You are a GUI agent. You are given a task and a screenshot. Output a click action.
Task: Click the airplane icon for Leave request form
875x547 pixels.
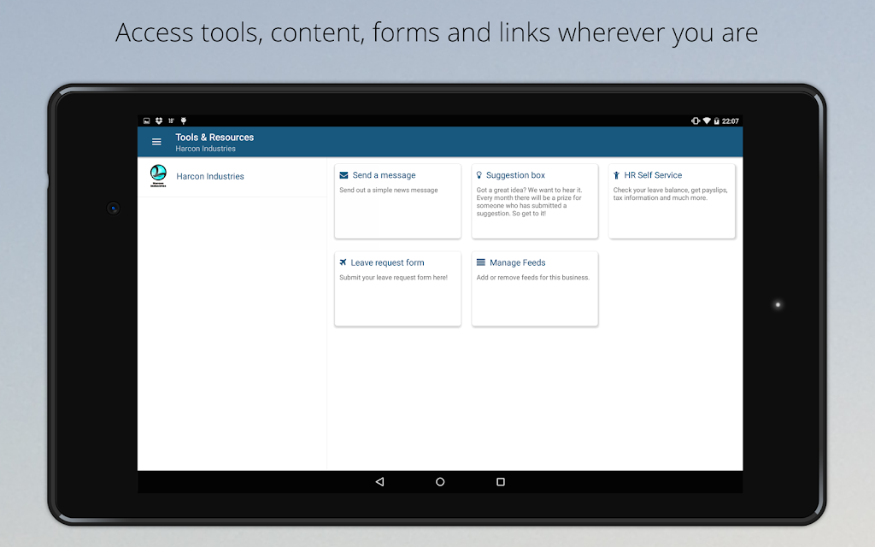[344, 262]
